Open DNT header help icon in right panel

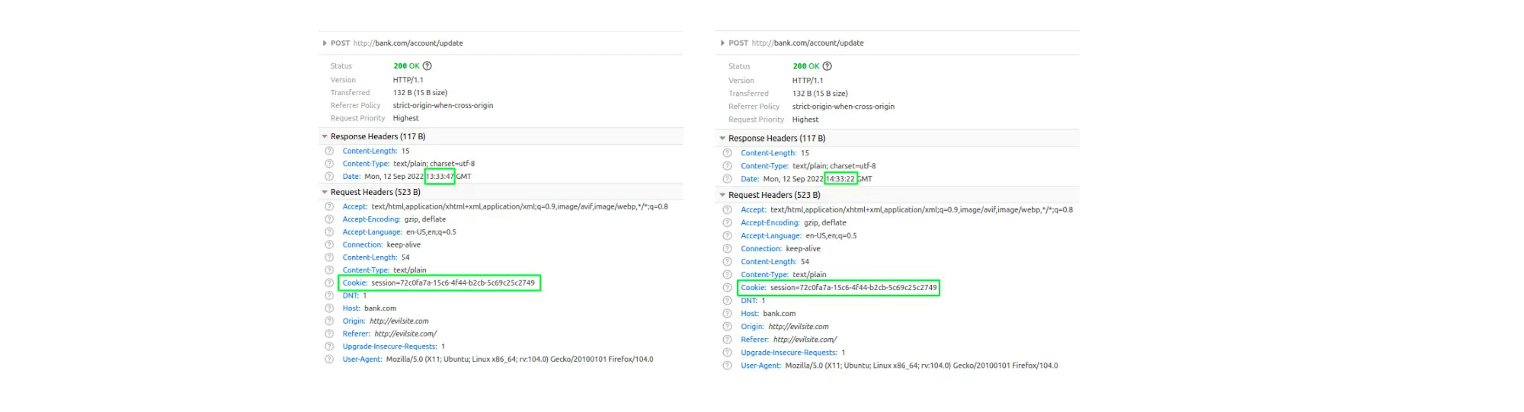point(727,301)
